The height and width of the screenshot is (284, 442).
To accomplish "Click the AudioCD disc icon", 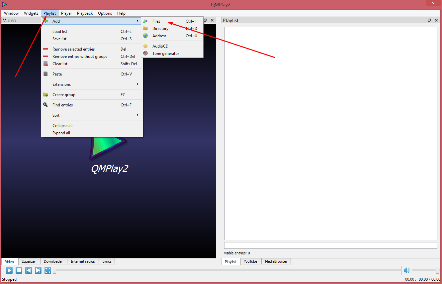I will click(x=145, y=46).
